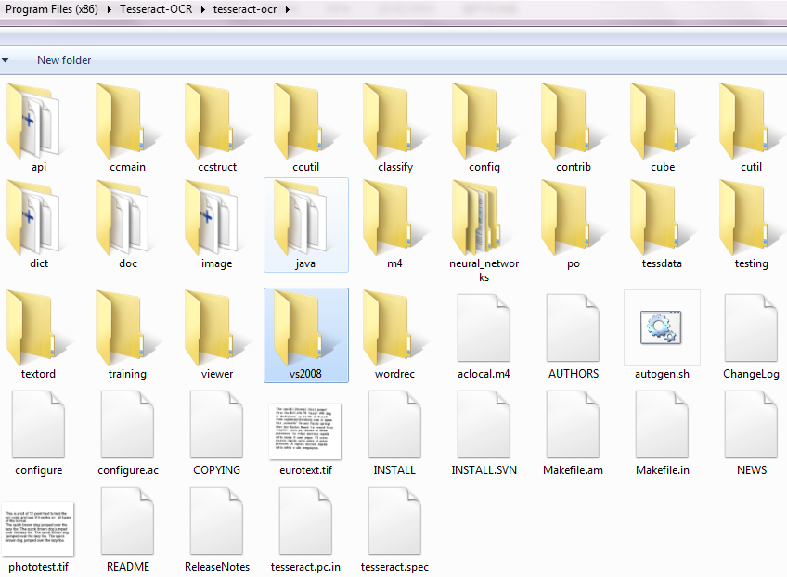
Task: Select the ChangeLog file
Action: coord(751,328)
